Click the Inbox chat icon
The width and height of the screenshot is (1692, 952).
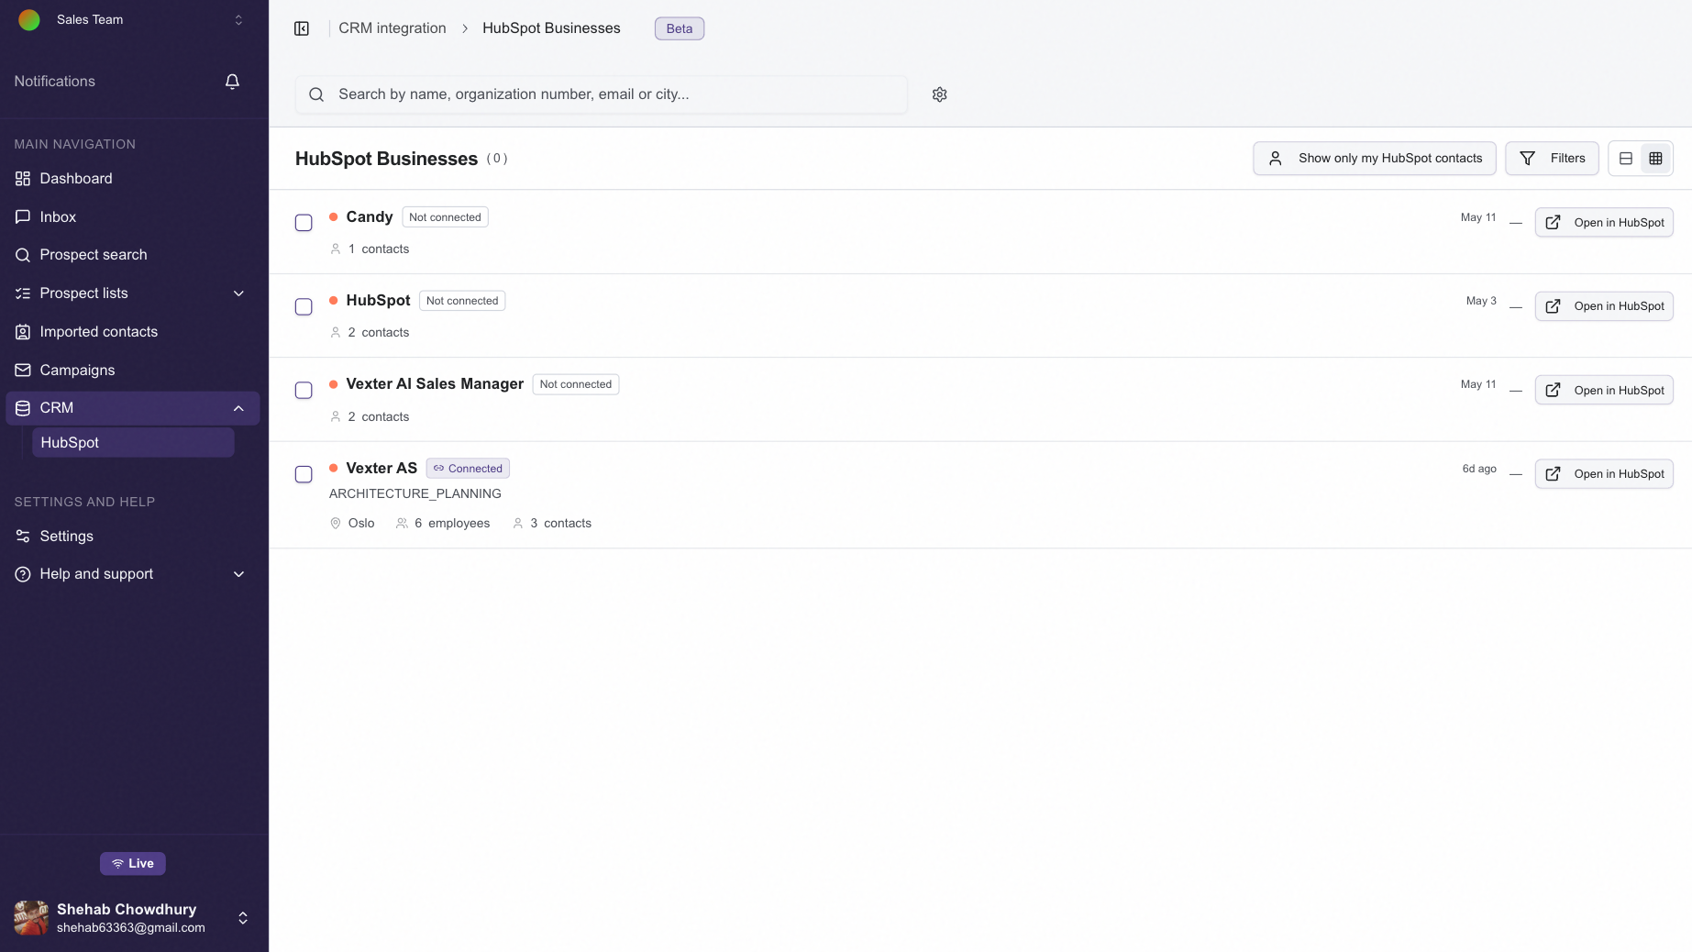23,216
